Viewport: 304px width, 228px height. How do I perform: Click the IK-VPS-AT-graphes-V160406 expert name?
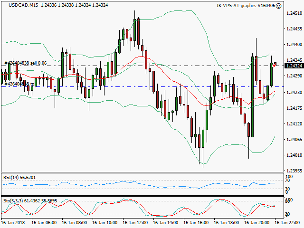point(245,6)
